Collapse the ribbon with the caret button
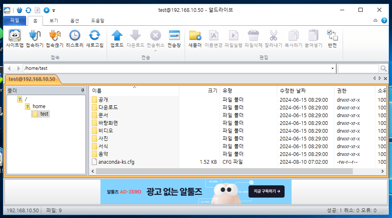392x218 pixels. pos(376,20)
